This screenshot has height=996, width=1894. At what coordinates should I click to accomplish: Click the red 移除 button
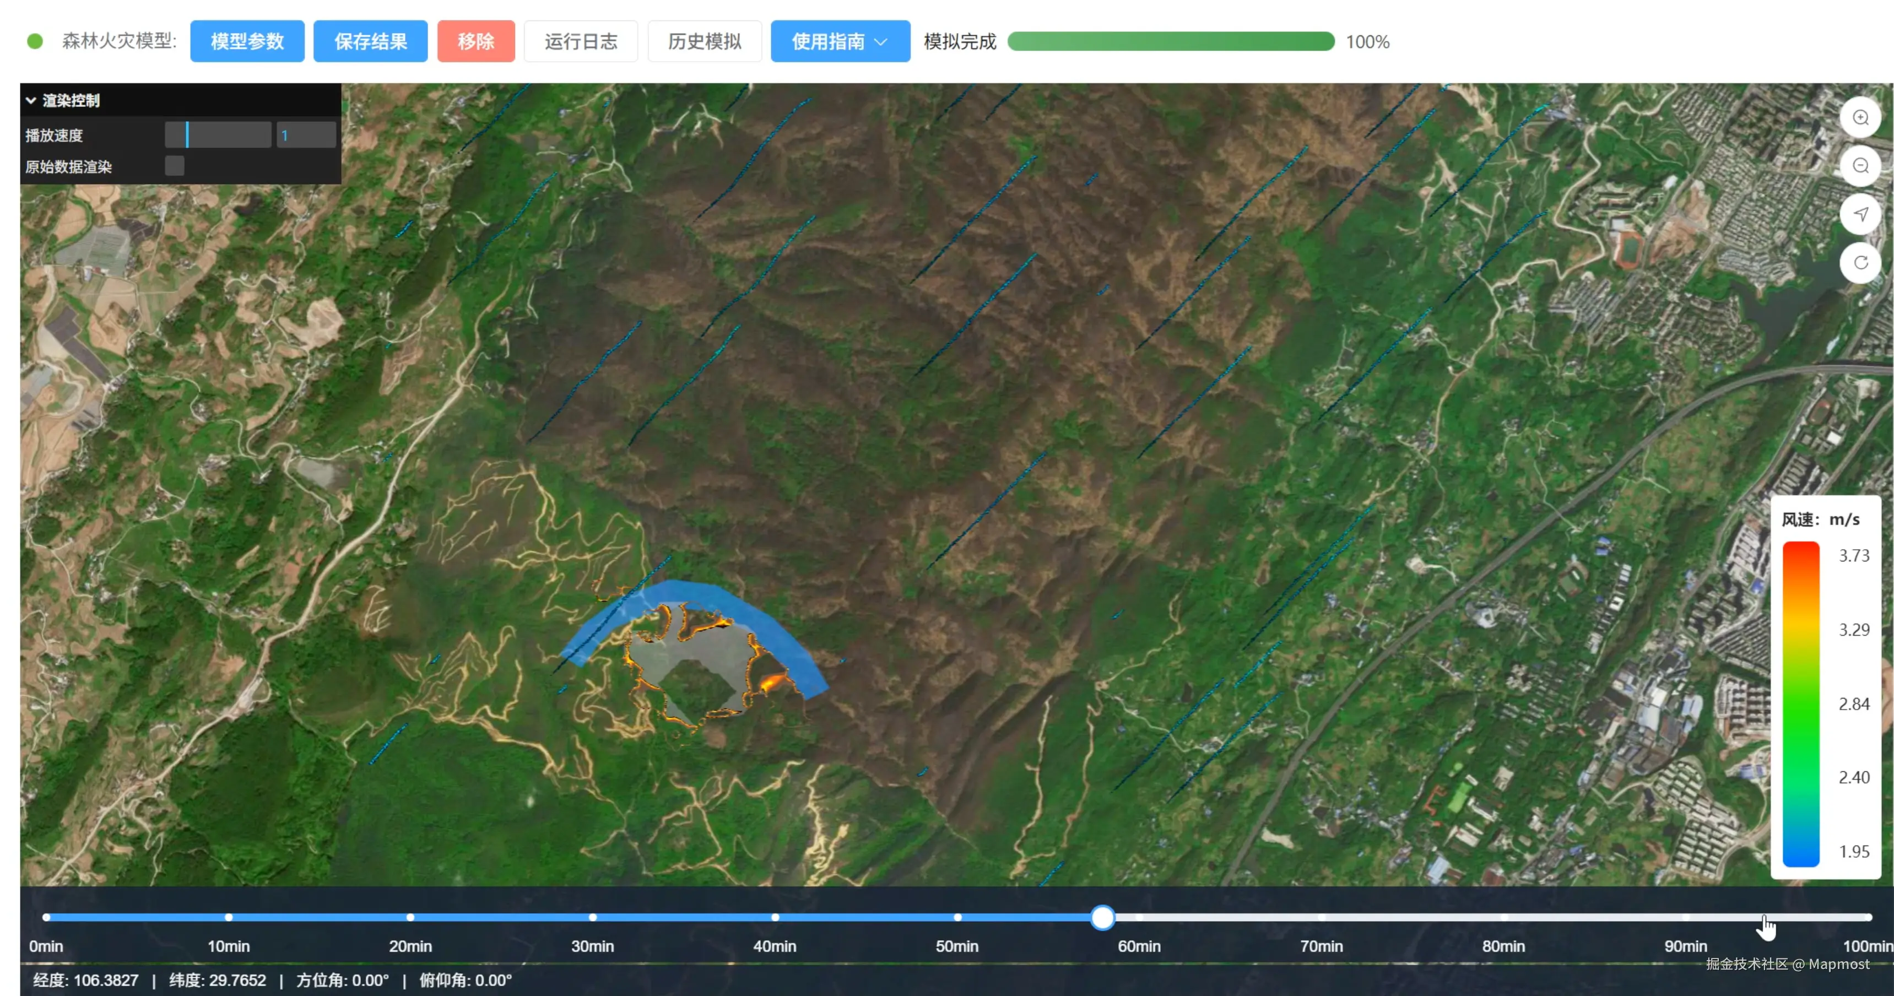[x=476, y=41]
